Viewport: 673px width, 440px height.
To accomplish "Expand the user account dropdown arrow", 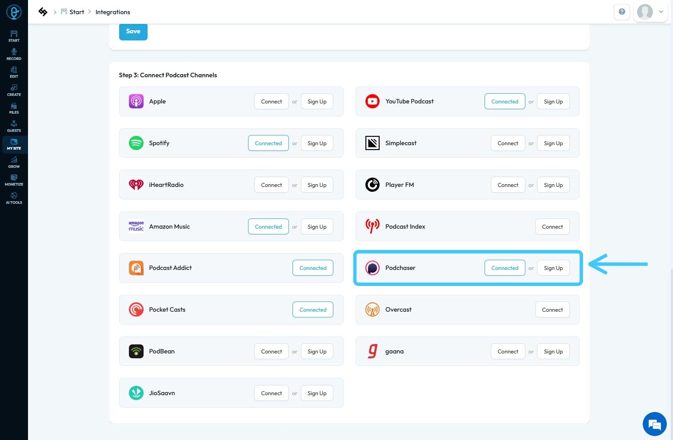I will click(x=661, y=12).
